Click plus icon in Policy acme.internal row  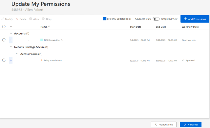point(11,60)
